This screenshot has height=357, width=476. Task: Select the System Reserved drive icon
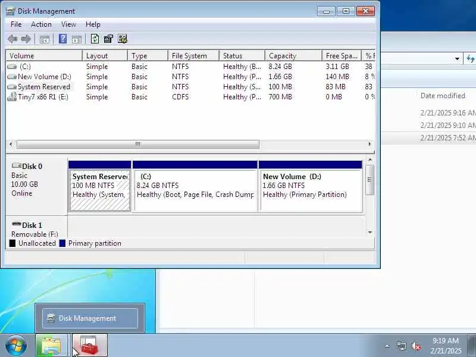point(12,87)
